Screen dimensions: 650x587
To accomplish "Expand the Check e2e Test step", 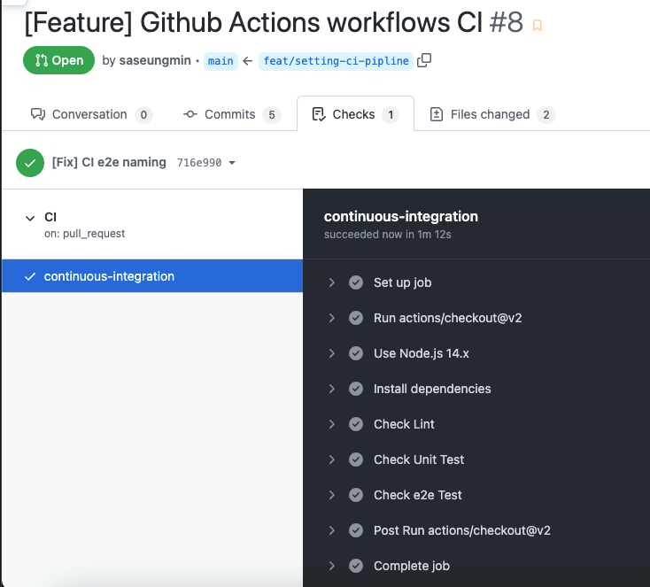I will coord(331,495).
